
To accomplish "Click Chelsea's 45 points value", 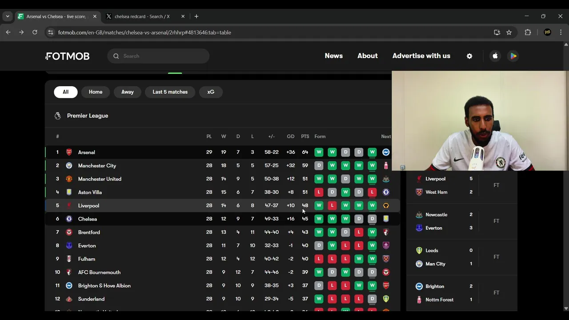I will 305,219.
